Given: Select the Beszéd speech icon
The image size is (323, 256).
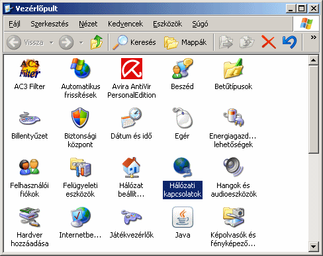Looking at the screenshot, I should tap(183, 69).
